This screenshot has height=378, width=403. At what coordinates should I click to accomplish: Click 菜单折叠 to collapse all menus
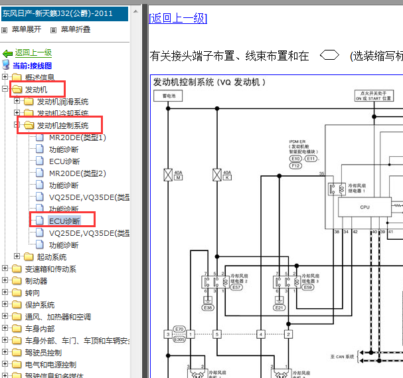tap(76, 29)
